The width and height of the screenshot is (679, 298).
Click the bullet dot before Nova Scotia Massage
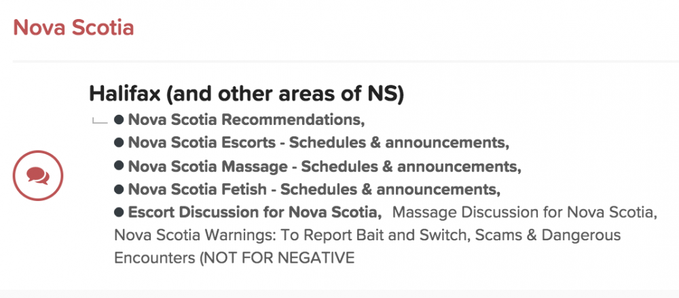(x=119, y=166)
